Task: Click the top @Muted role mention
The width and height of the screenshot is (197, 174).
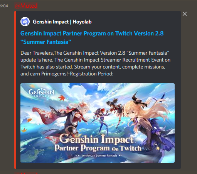Action: point(26,6)
